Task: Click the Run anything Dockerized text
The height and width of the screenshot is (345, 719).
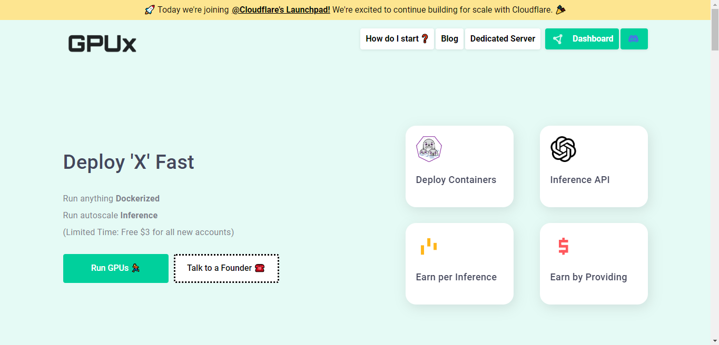Action: point(111,198)
